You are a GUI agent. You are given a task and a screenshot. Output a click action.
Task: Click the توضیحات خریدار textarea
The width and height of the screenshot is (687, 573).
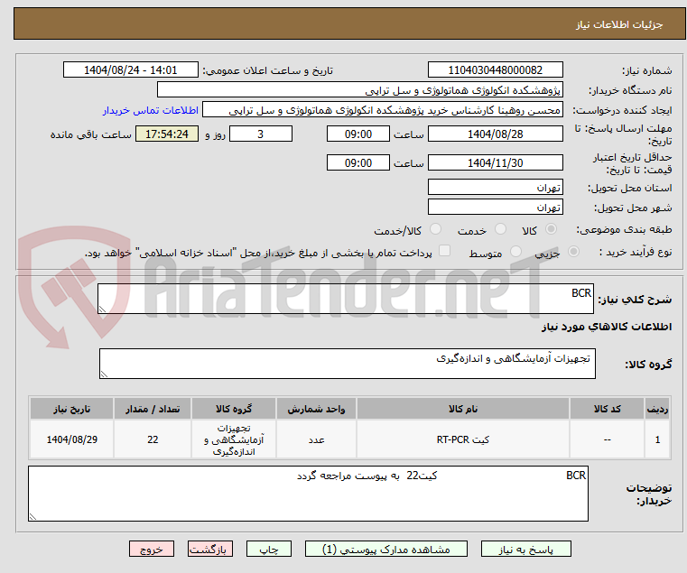[309, 494]
